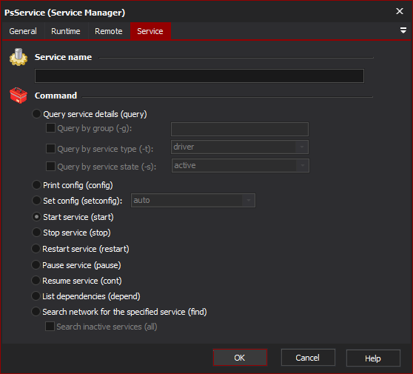Enable Query by service type checkbox
This screenshot has height=374, width=413.
click(50, 149)
